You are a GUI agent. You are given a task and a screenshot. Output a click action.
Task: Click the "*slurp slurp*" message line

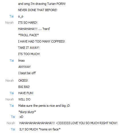(x=27, y=112)
